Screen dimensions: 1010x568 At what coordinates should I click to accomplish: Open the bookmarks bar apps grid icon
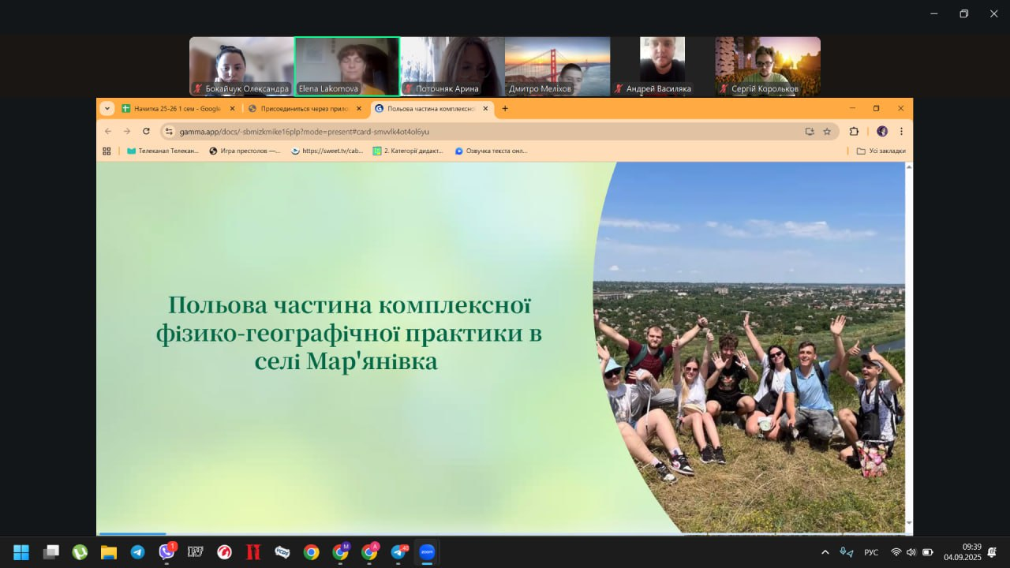(x=107, y=151)
